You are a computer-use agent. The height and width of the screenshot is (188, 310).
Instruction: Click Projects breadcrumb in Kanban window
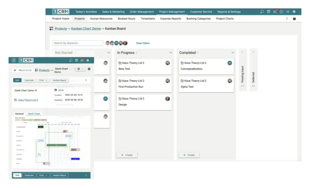(61, 29)
